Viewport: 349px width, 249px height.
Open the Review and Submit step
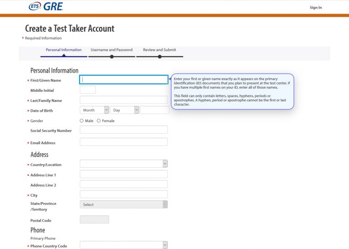160,50
